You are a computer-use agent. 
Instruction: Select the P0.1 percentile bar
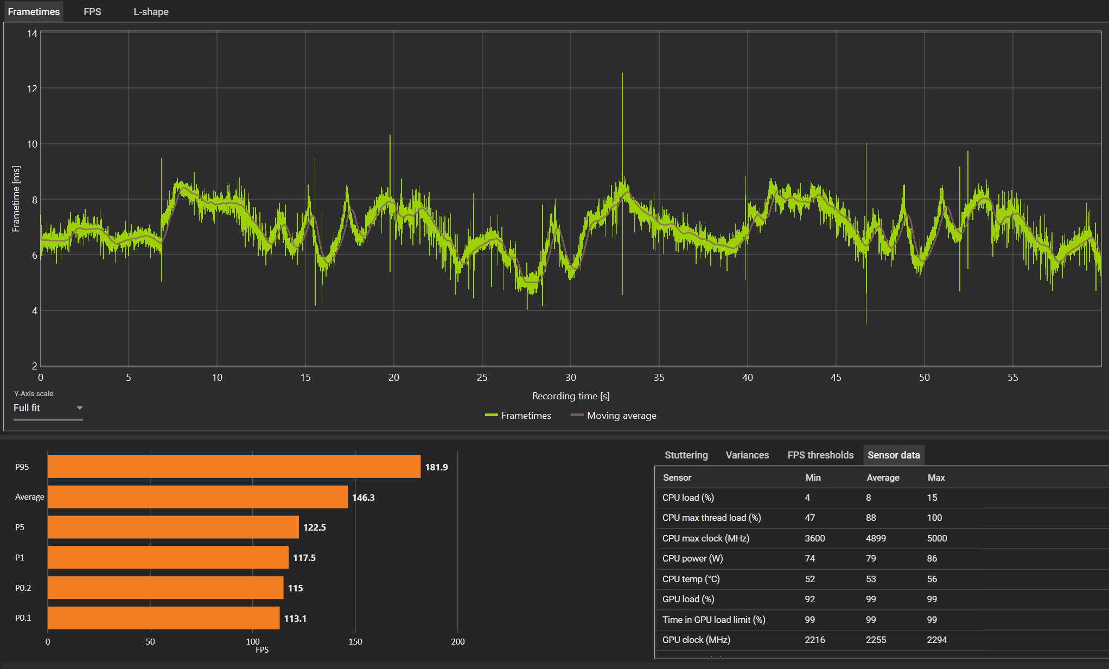pyautogui.click(x=163, y=618)
